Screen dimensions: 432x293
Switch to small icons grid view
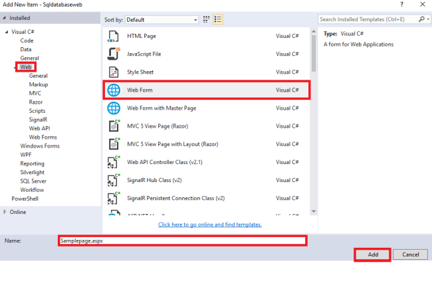[206, 19]
